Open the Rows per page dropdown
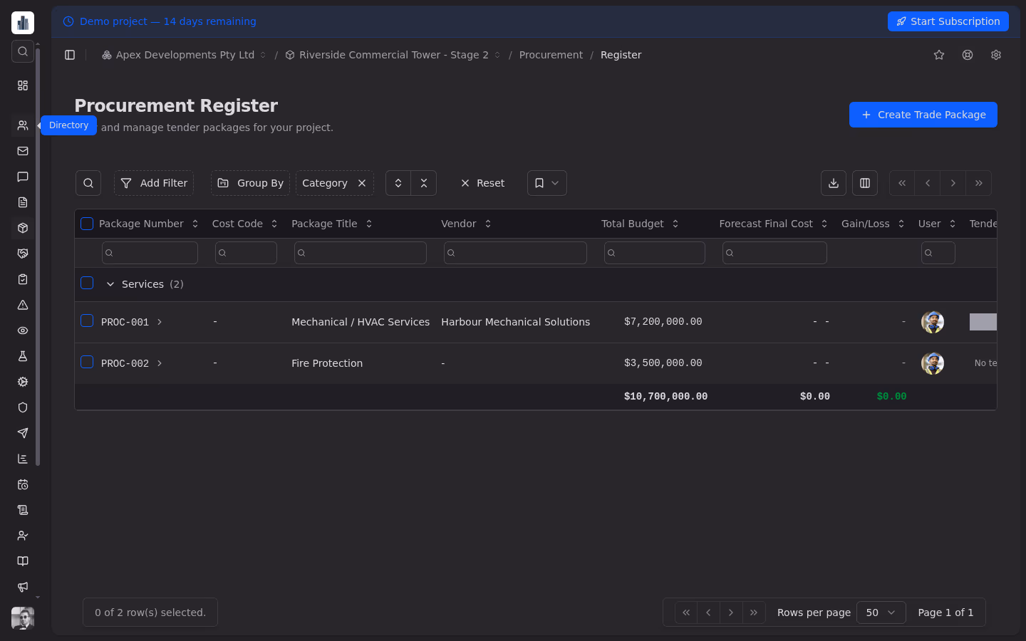The height and width of the screenshot is (641, 1026). (881, 612)
